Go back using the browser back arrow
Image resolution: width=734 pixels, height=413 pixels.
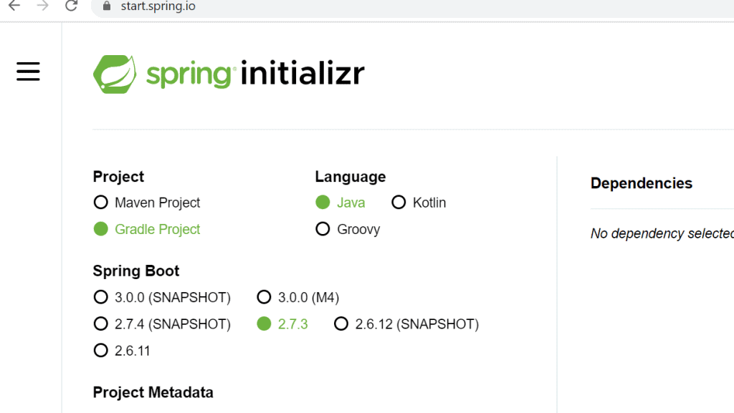(14, 6)
